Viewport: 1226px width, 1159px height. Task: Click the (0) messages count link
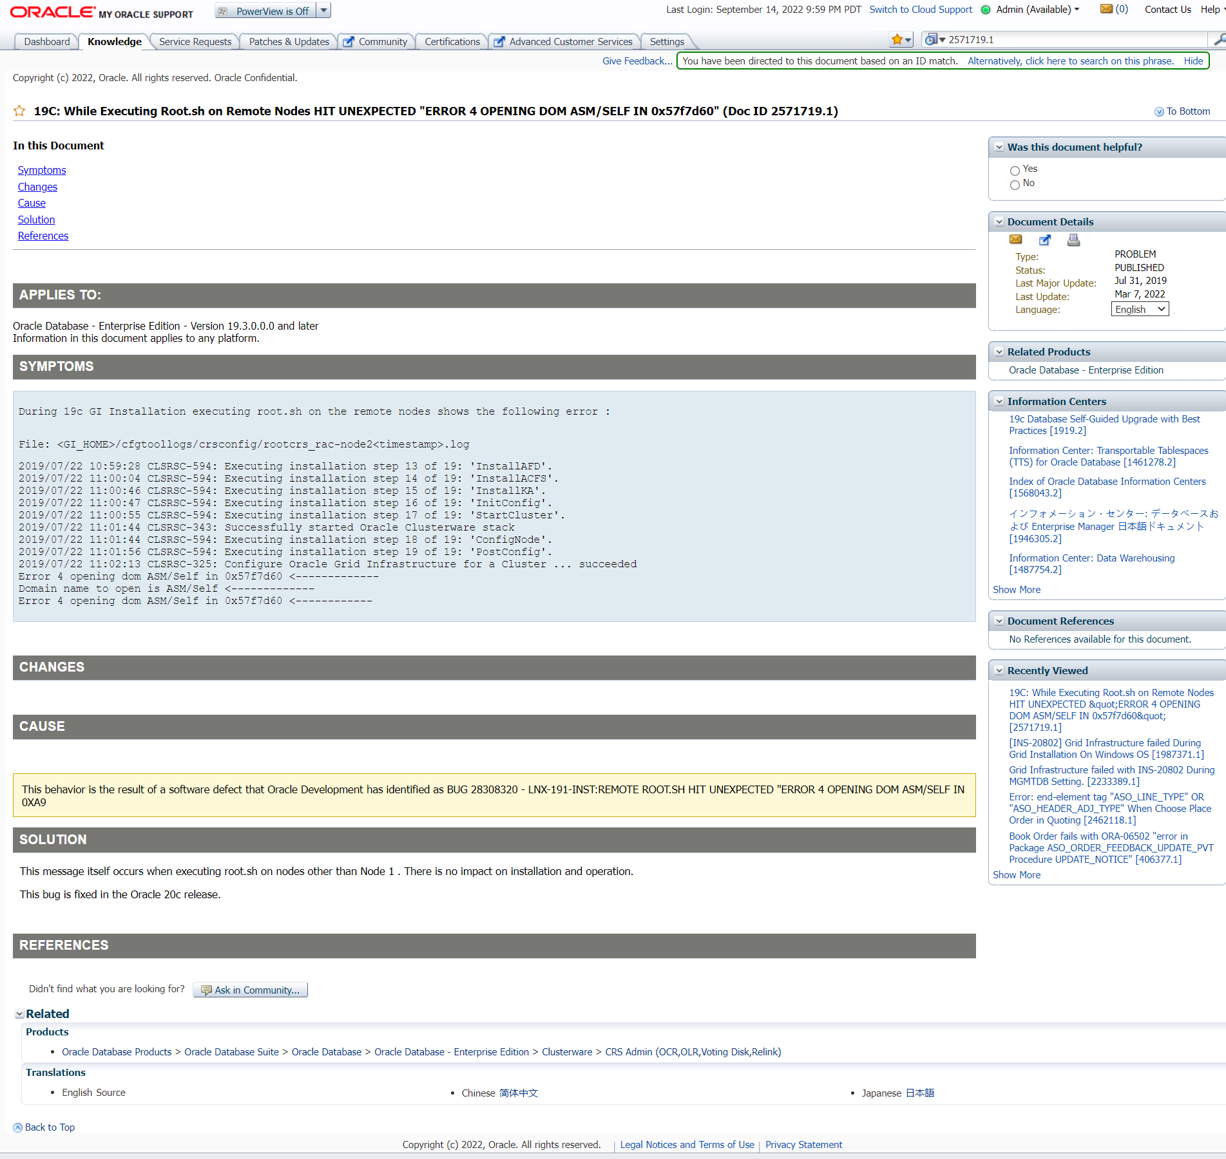click(1122, 9)
